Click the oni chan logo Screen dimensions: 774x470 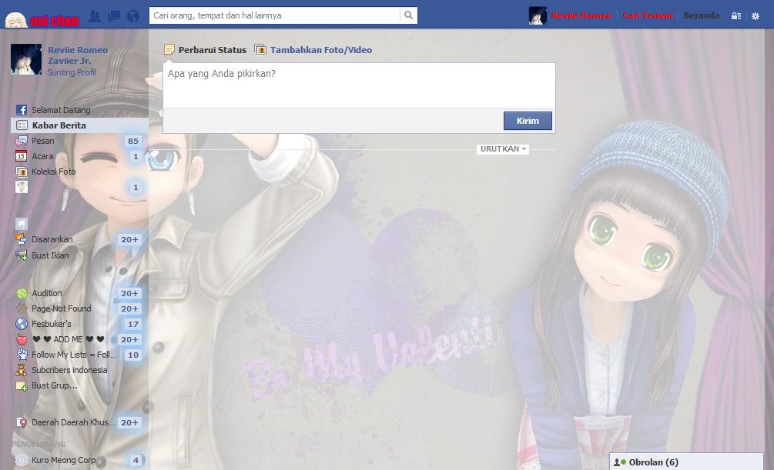tap(42, 20)
